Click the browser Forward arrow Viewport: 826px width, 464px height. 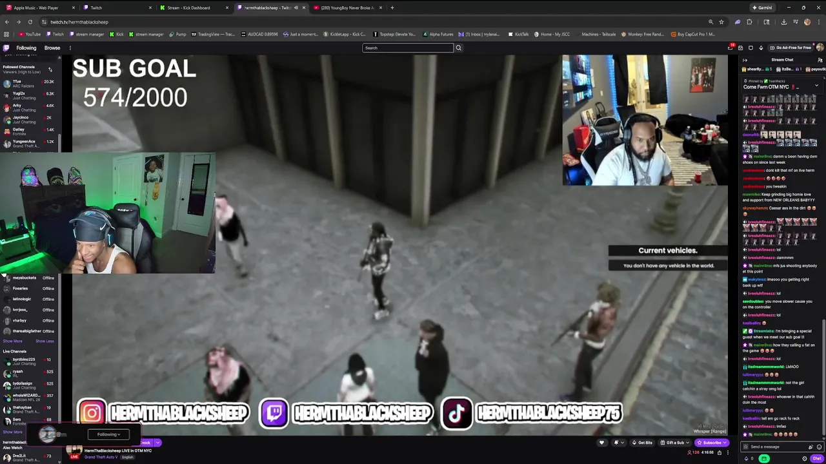pyautogui.click(x=19, y=22)
